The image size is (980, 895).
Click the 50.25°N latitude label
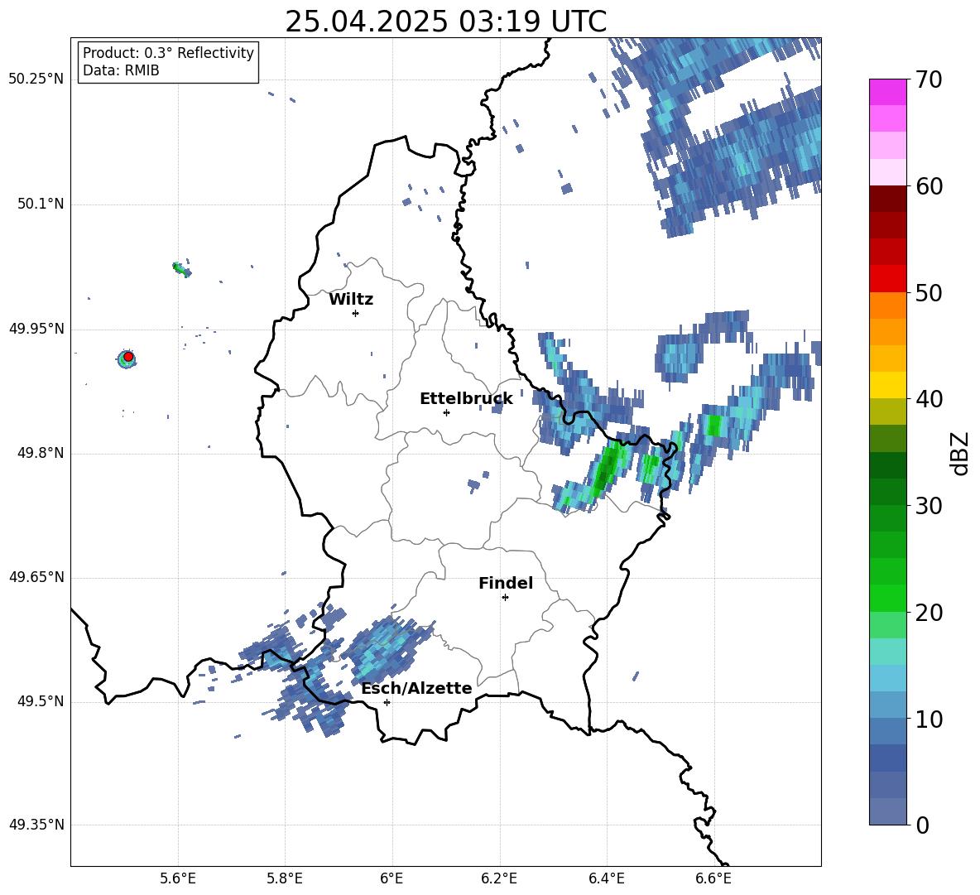(36, 79)
